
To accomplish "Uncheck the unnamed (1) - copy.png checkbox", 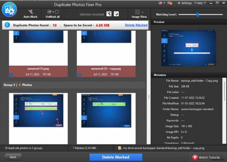I will click(x=79, y=75).
